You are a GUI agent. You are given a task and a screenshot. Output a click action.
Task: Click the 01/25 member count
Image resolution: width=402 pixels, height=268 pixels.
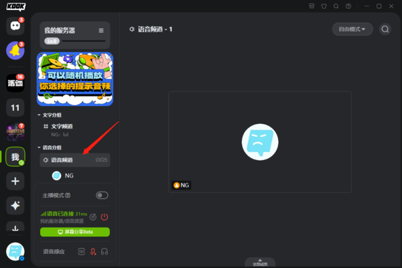102,159
